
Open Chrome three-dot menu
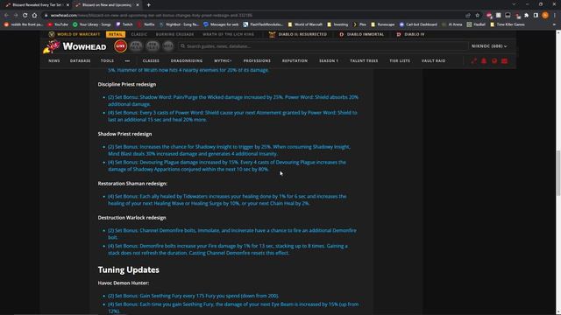click(555, 16)
